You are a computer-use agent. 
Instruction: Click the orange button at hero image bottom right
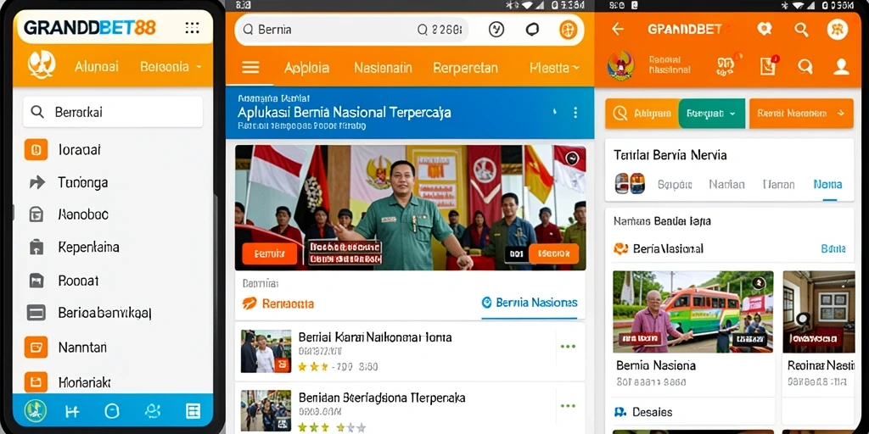pyautogui.click(x=553, y=254)
